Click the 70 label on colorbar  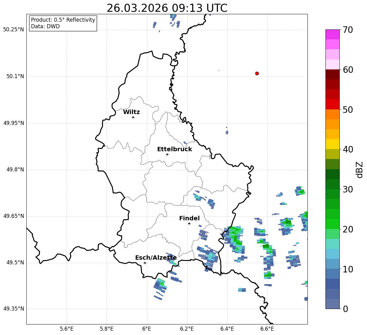(348, 30)
